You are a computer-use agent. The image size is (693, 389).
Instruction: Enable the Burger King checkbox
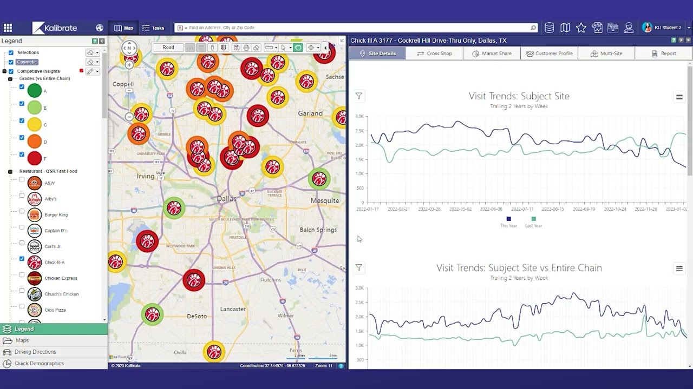click(x=22, y=211)
